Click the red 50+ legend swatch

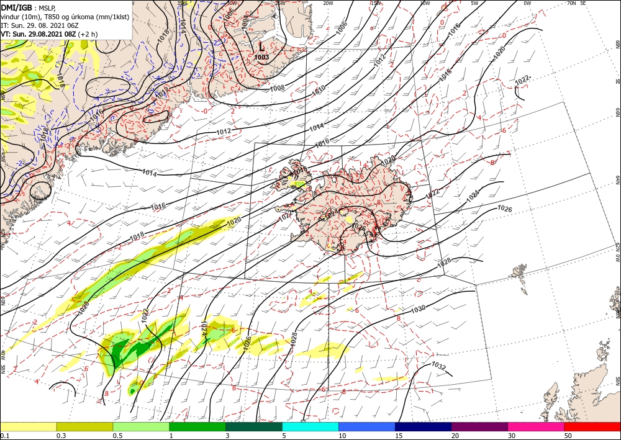tap(592, 426)
